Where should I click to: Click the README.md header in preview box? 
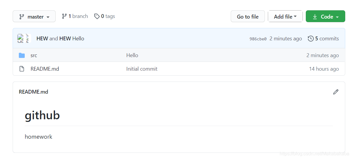click(x=34, y=92)
